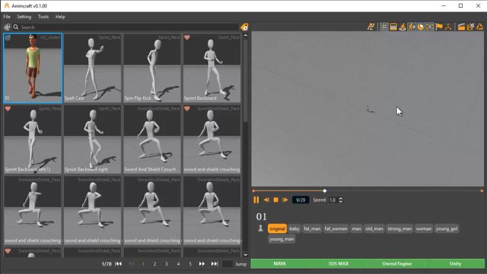The image size is (487, 274).
Task: Select the old_man character type
Action: click(x=374, y=229)
